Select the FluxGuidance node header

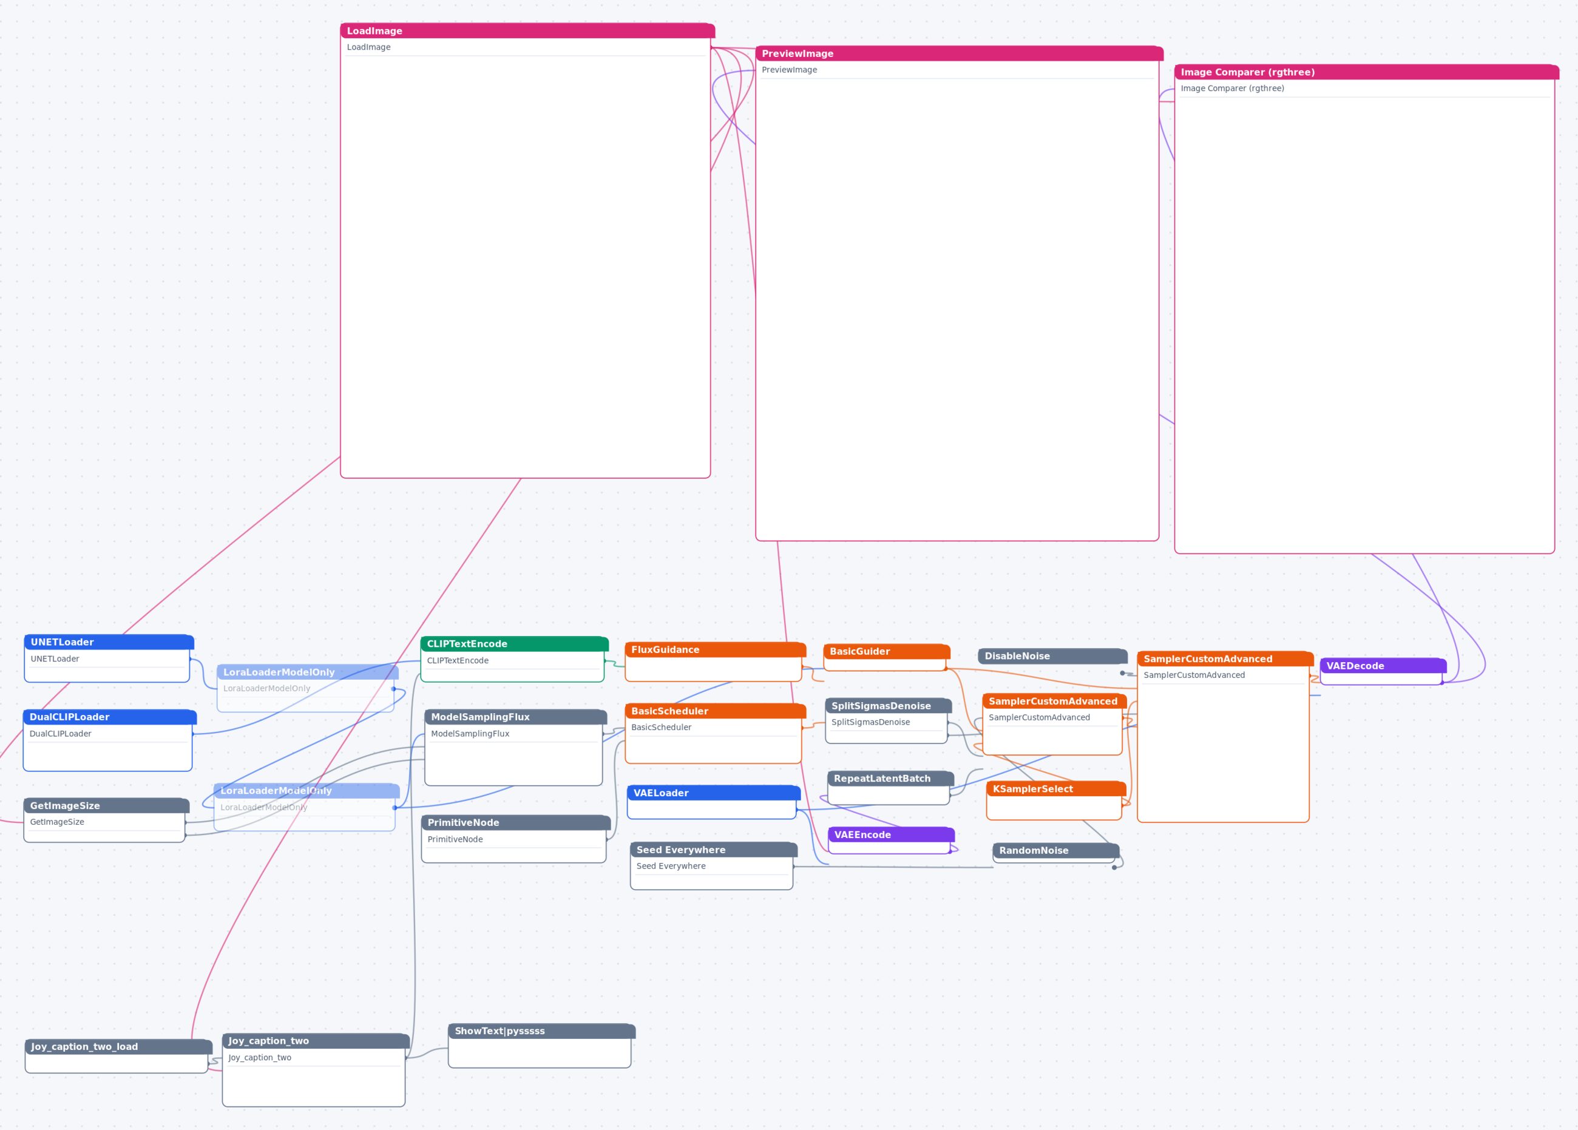point(715,650)
